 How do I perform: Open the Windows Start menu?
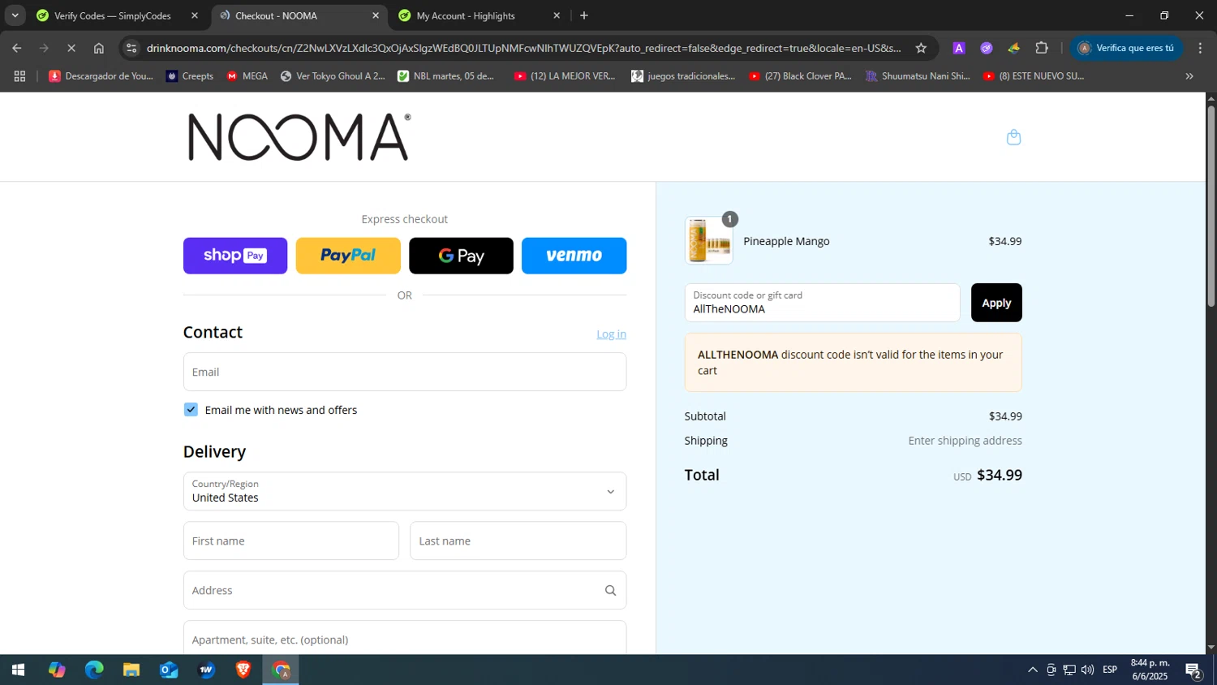tap(18, 670)
